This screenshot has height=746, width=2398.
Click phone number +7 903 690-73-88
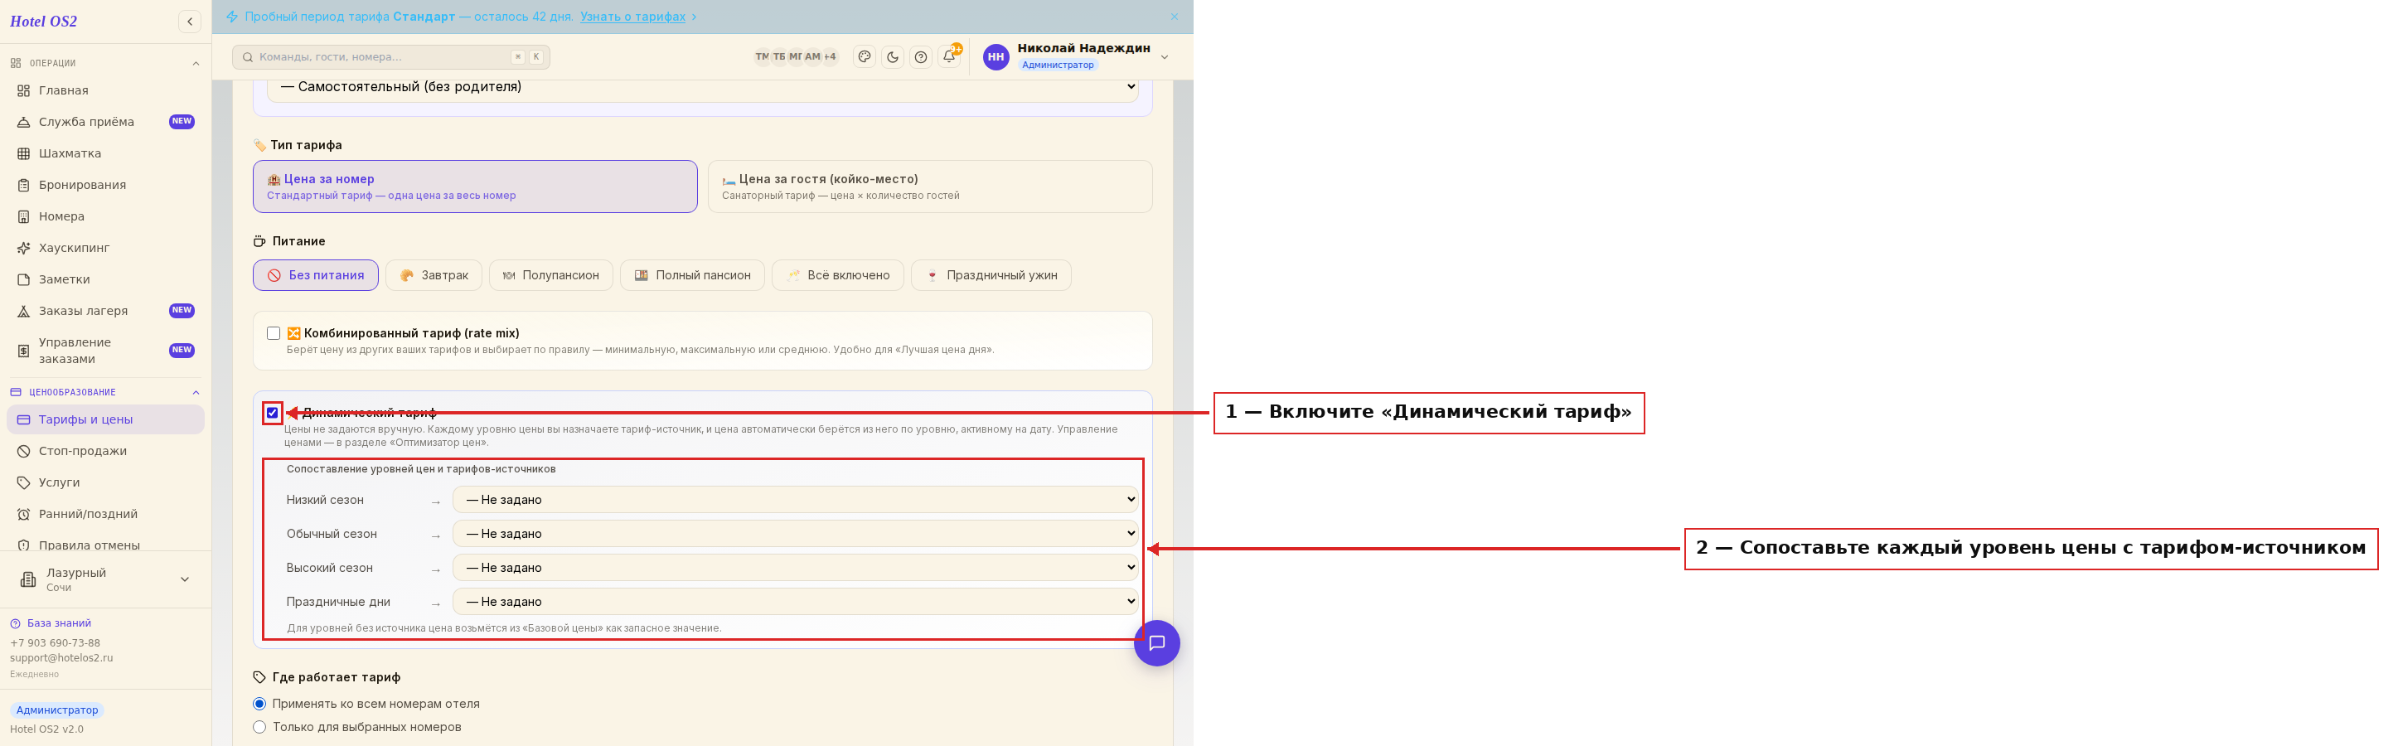pyautogui.click(x=55, y=643)
